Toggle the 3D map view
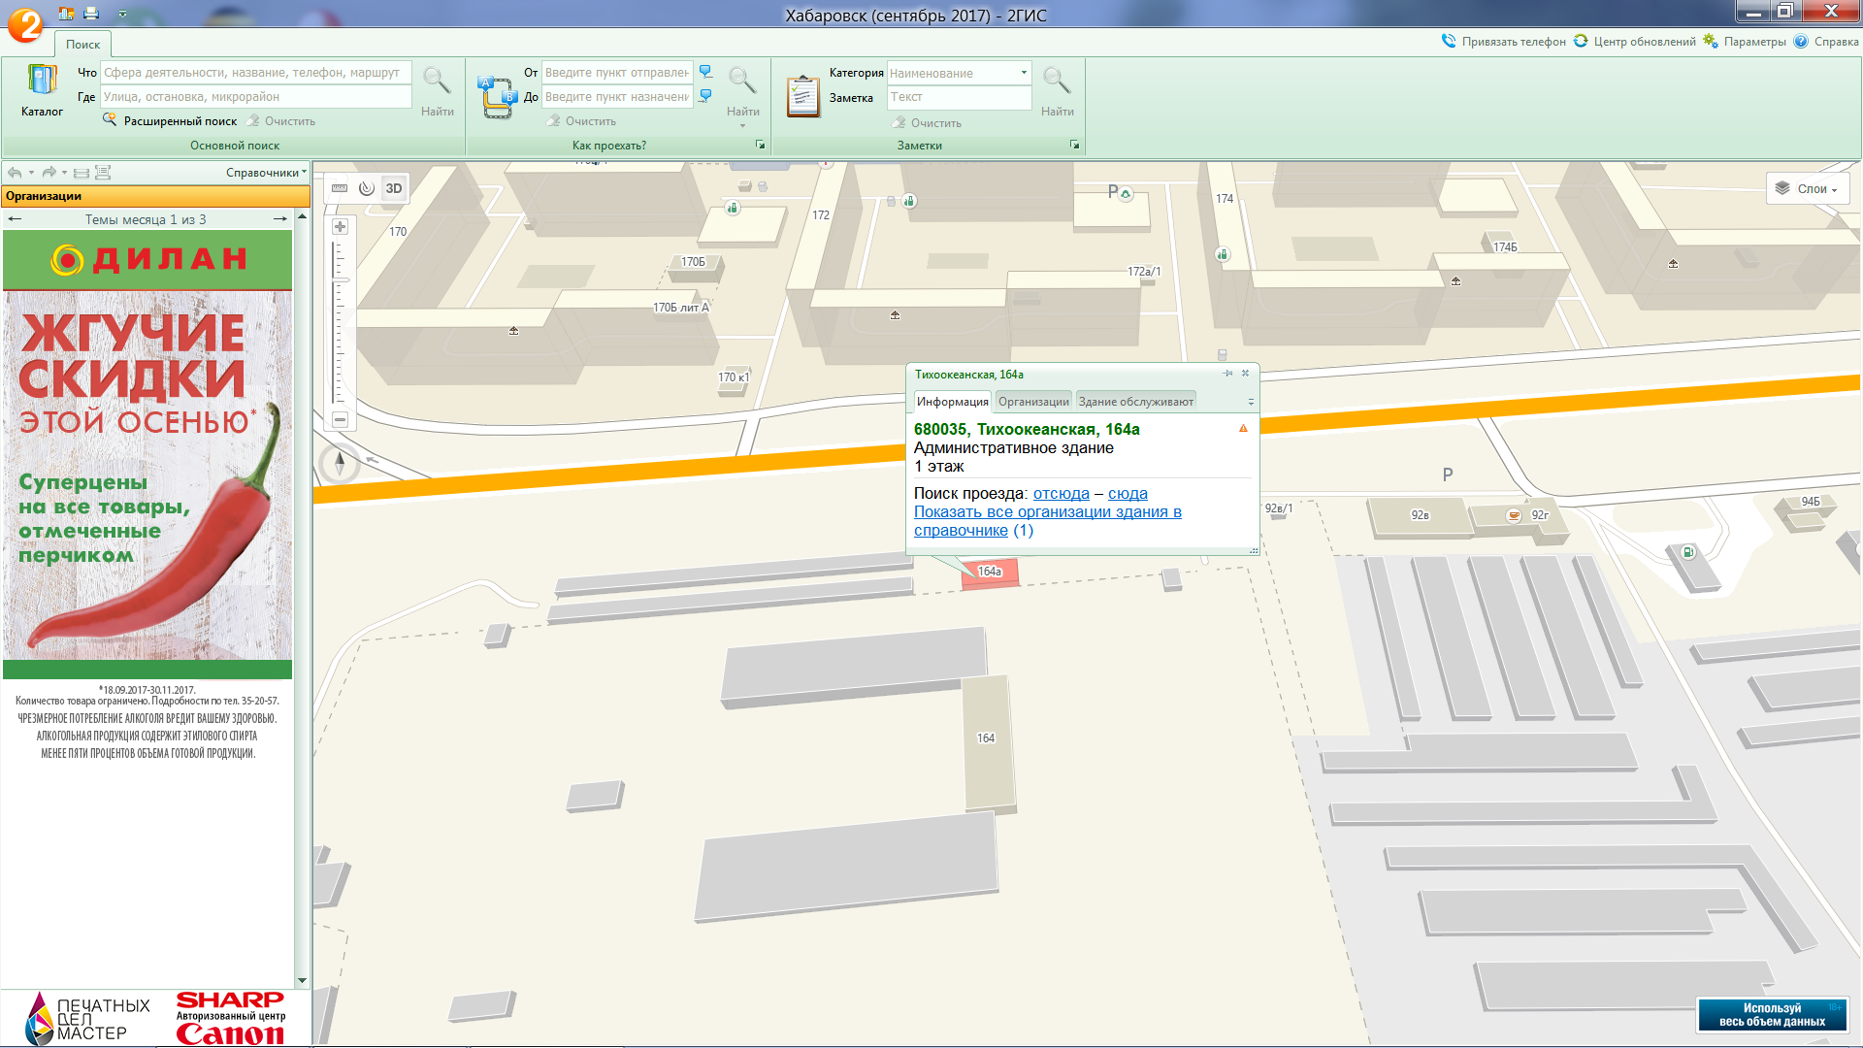Screen dimensions: 1863x1048 tap(393, 188)
